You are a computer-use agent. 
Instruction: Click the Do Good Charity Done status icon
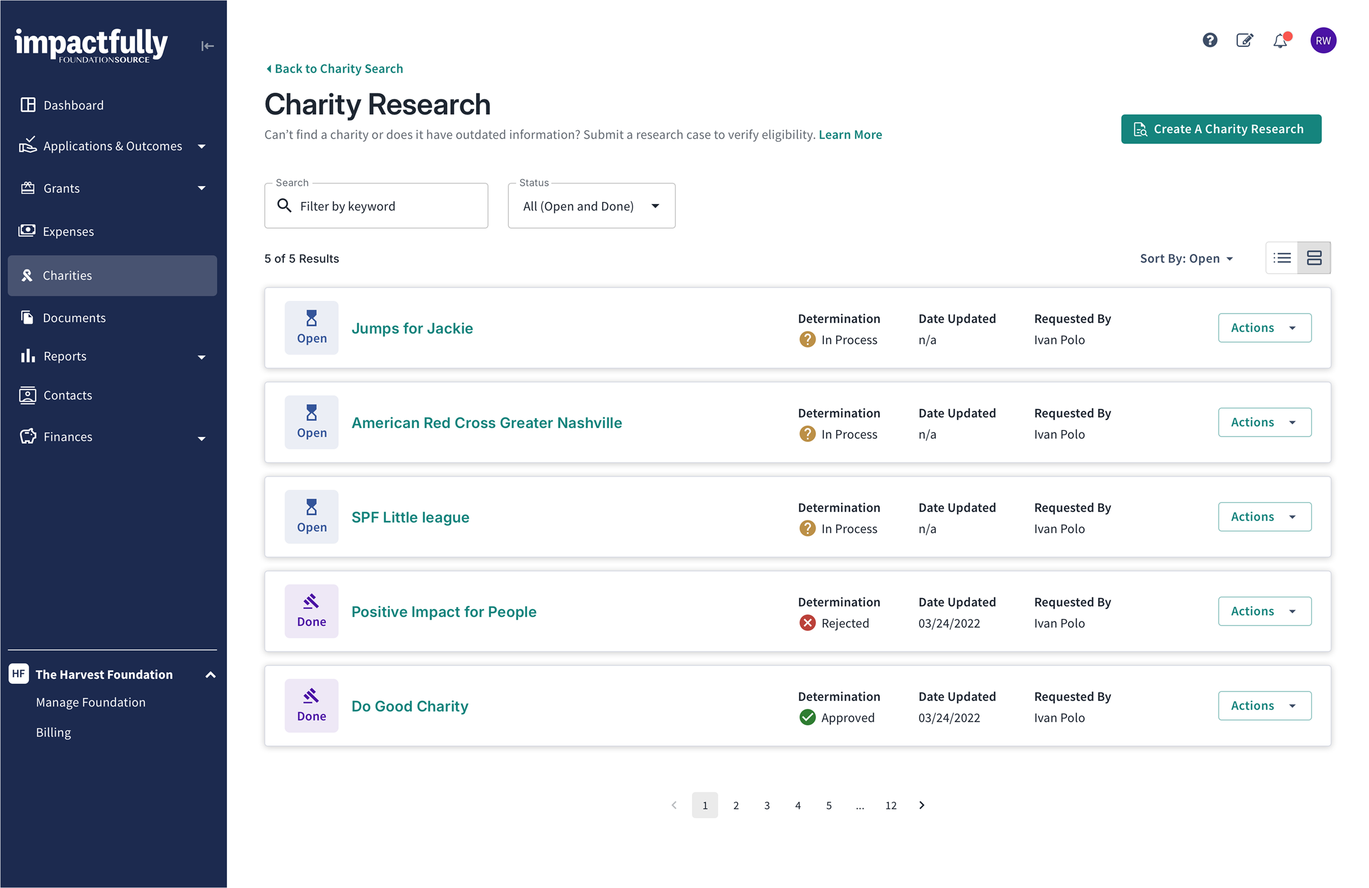point(311,705)
